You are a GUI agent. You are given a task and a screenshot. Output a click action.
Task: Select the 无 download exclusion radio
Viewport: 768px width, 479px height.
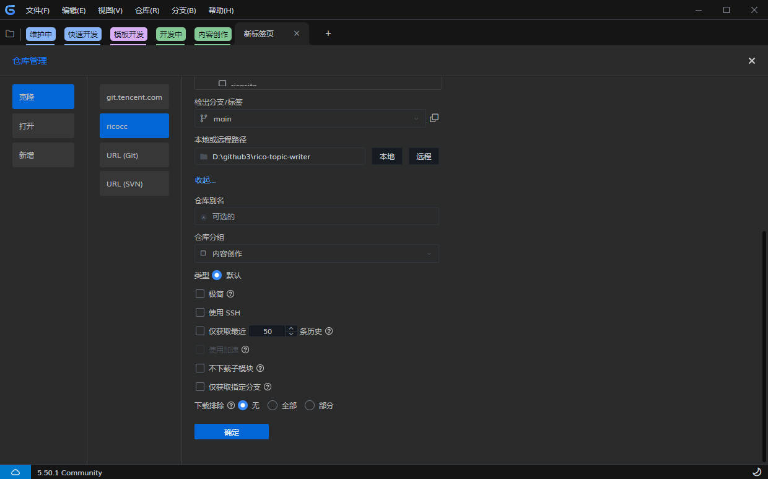pyautogui.click(x=243, y=405)
